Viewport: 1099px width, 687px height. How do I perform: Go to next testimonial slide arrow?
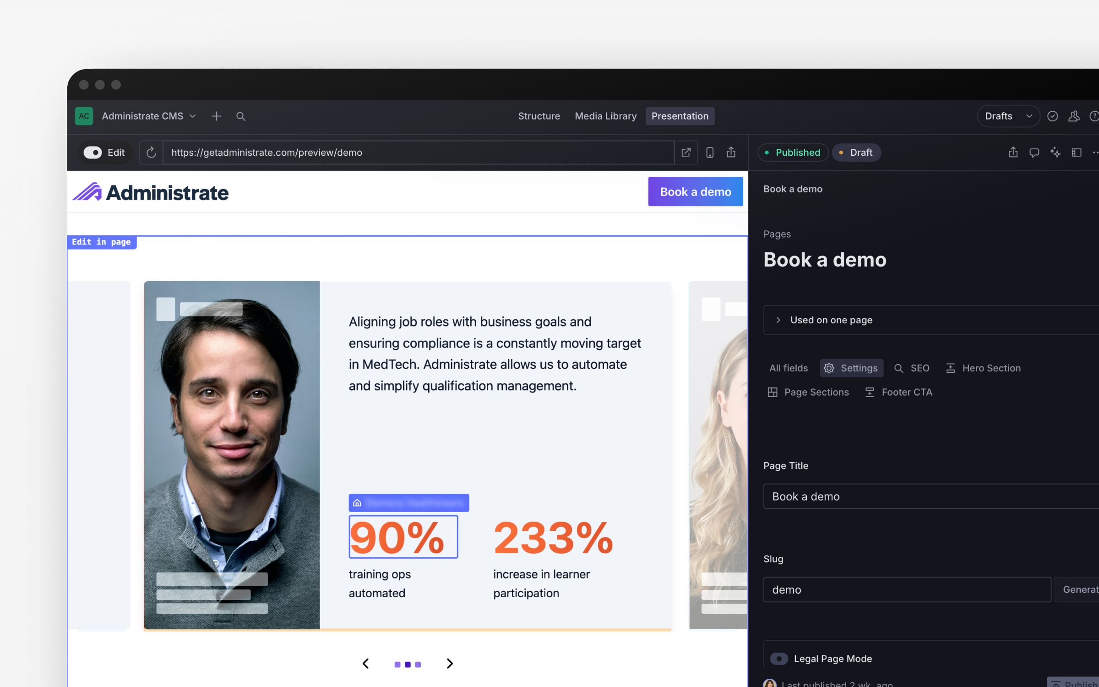pos(450,664)
